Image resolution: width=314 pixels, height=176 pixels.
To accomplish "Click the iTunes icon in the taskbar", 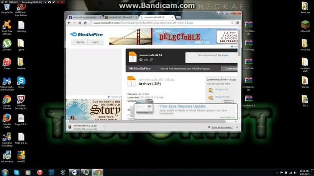I will pos(40,173).
